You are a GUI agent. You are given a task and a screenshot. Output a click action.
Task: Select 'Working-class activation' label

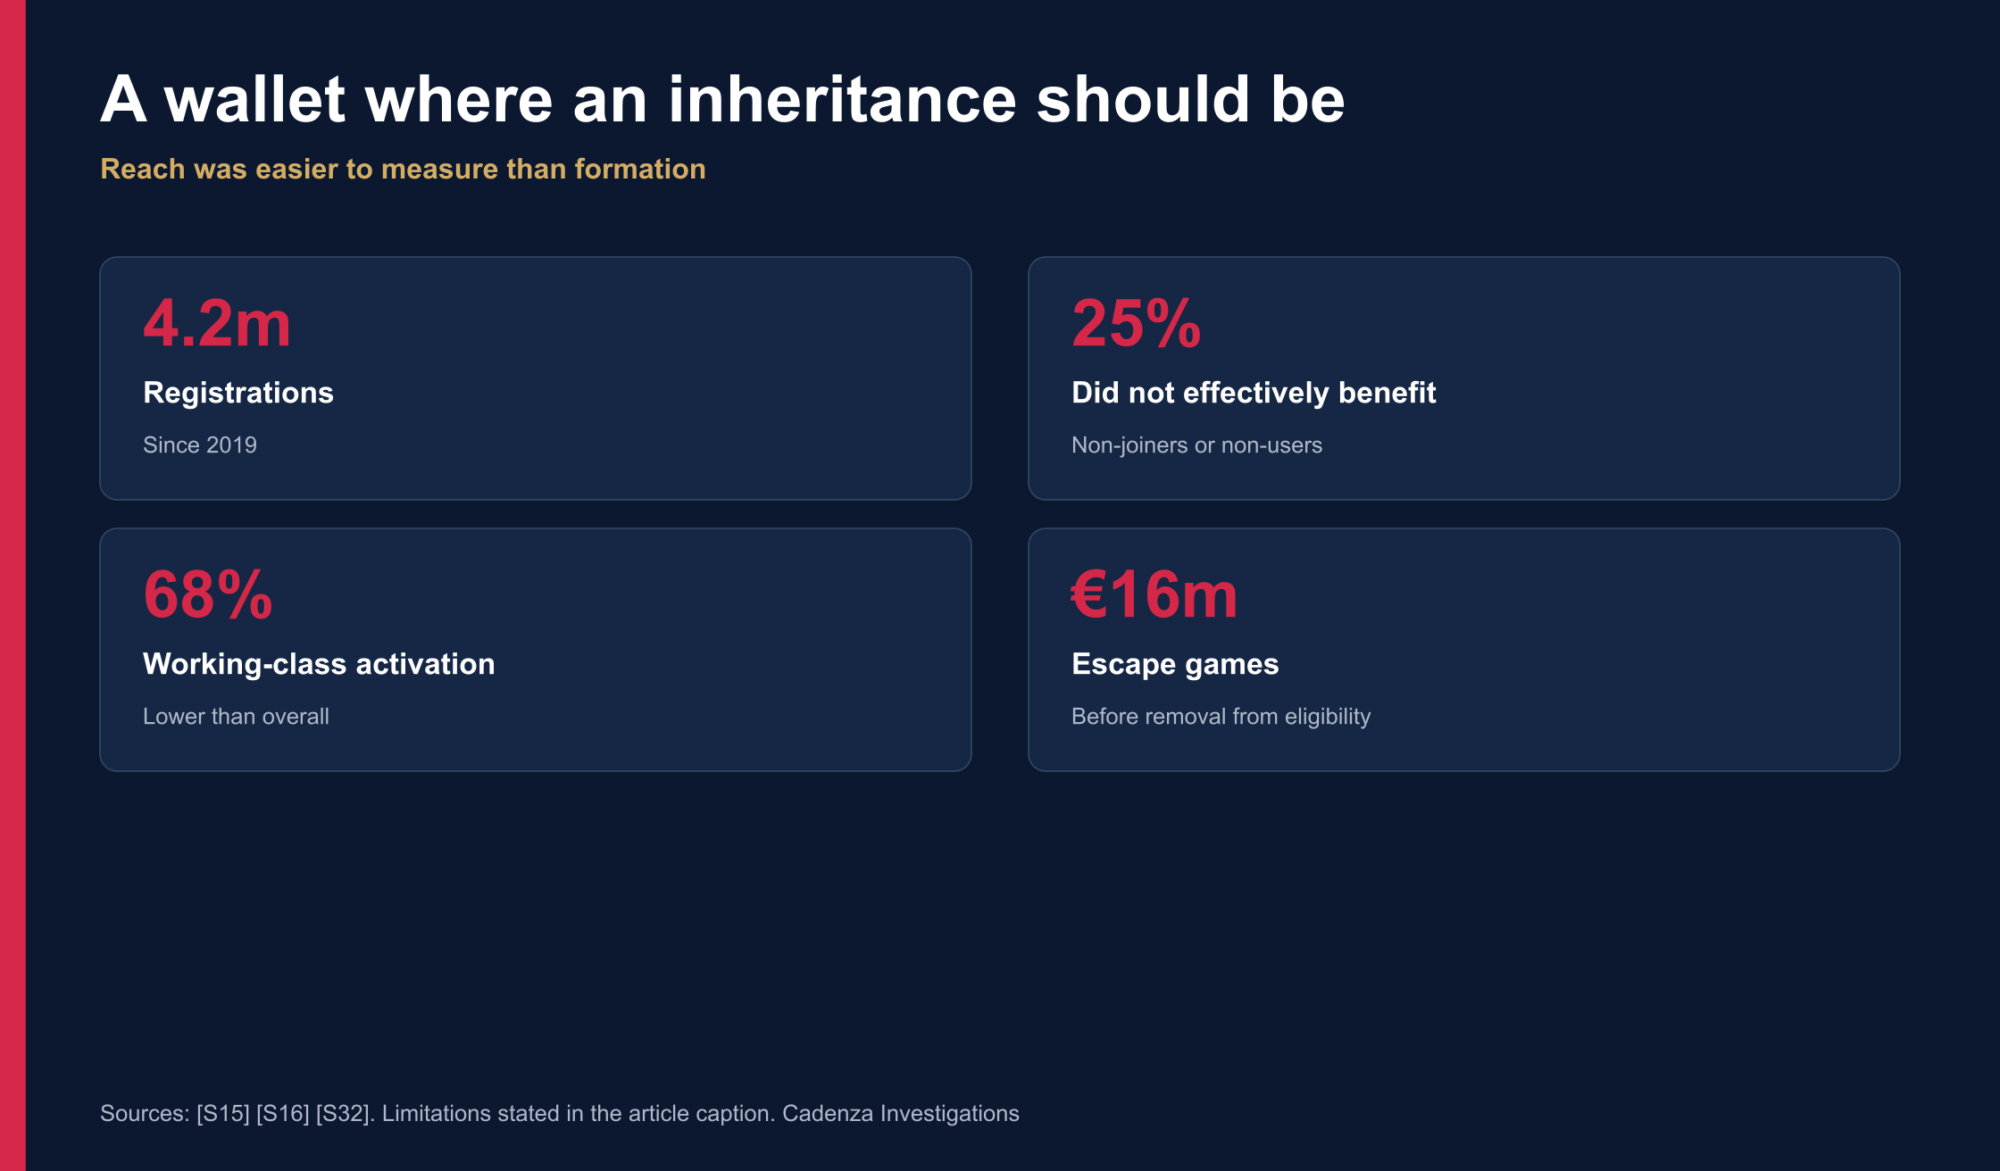coord(319,664)
